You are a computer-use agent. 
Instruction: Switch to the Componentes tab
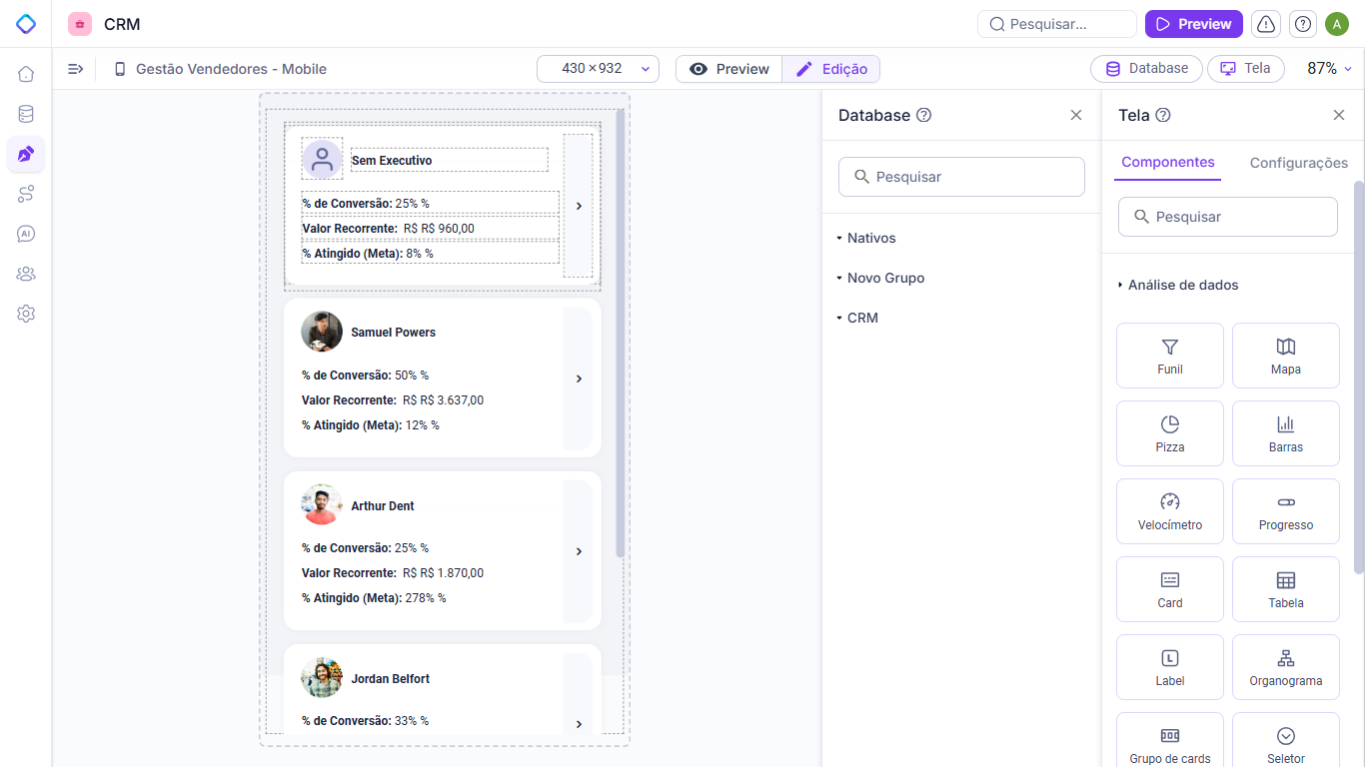1167,162
